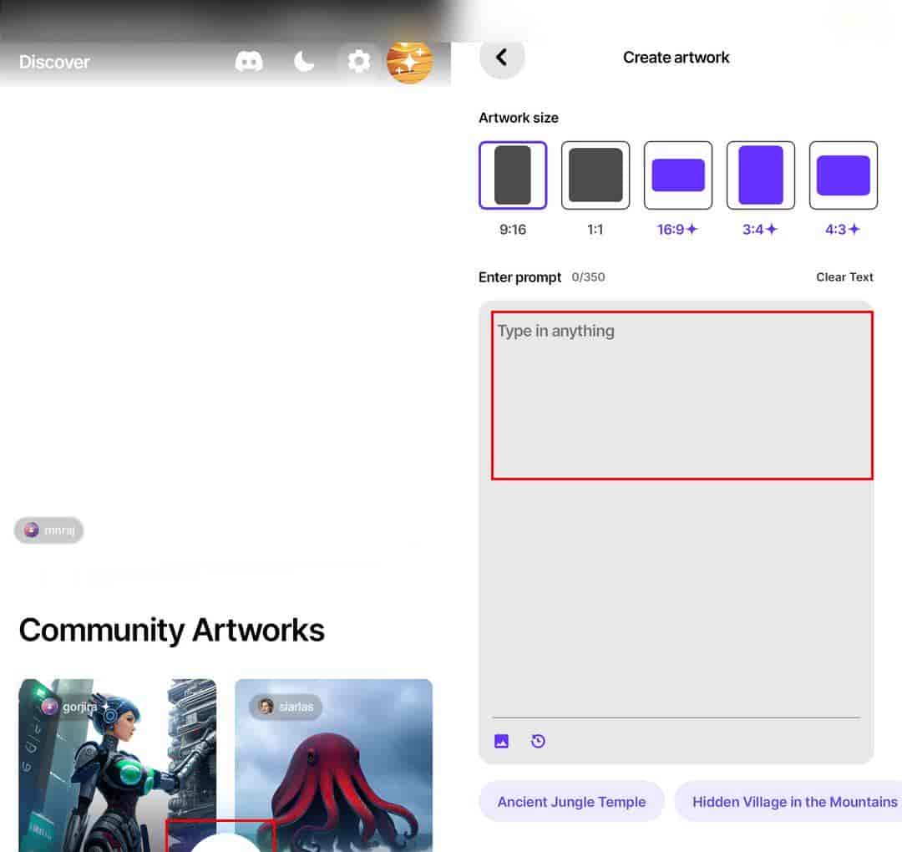Click Clear Text above the prompt
This screenshot has height=852, width=902.
pyautogui.click(x=844, y=276)
